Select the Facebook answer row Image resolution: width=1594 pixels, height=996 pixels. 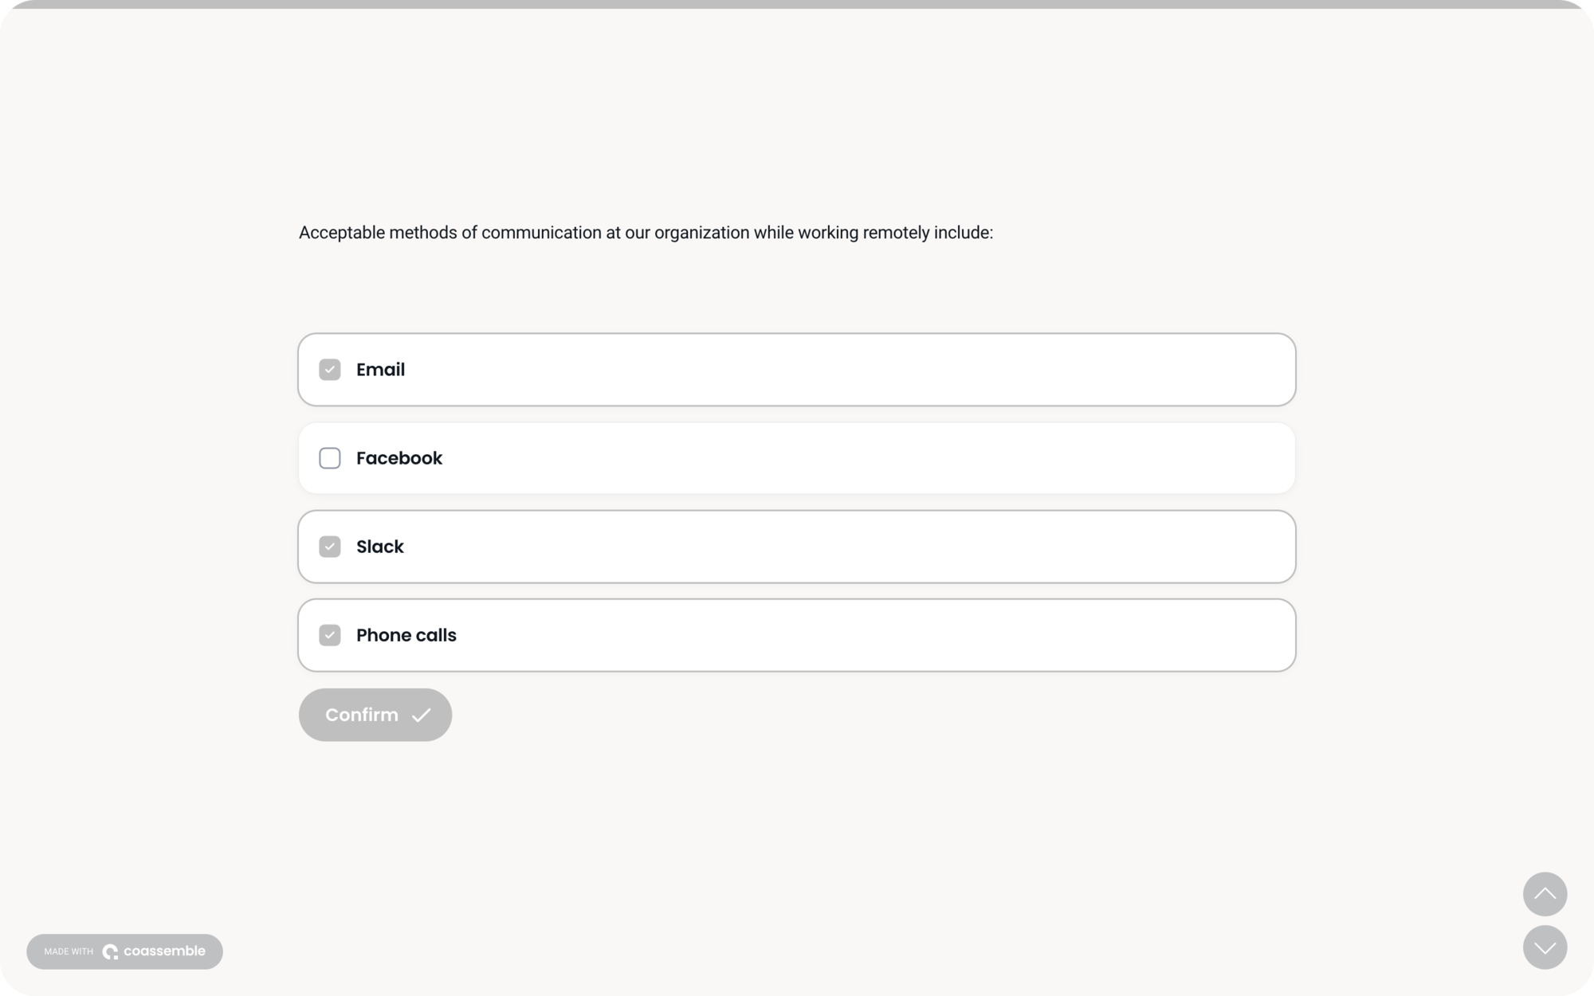(797, 458)
